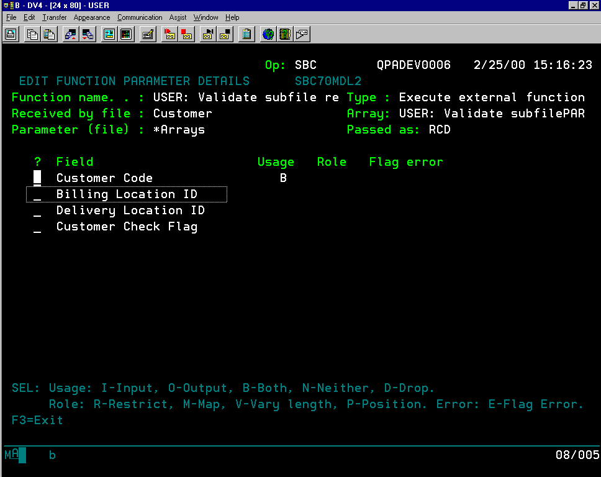Click the Copy toolbar icon
Viewport: 601px width, 477px height.
(32, 34)
